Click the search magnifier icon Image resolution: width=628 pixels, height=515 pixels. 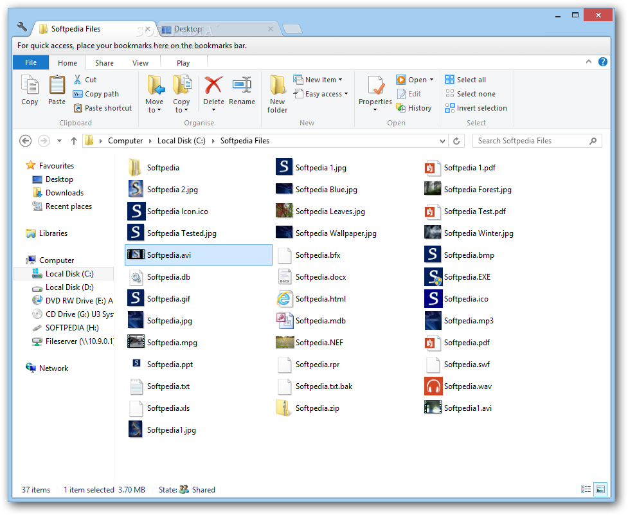click(593, 141)
